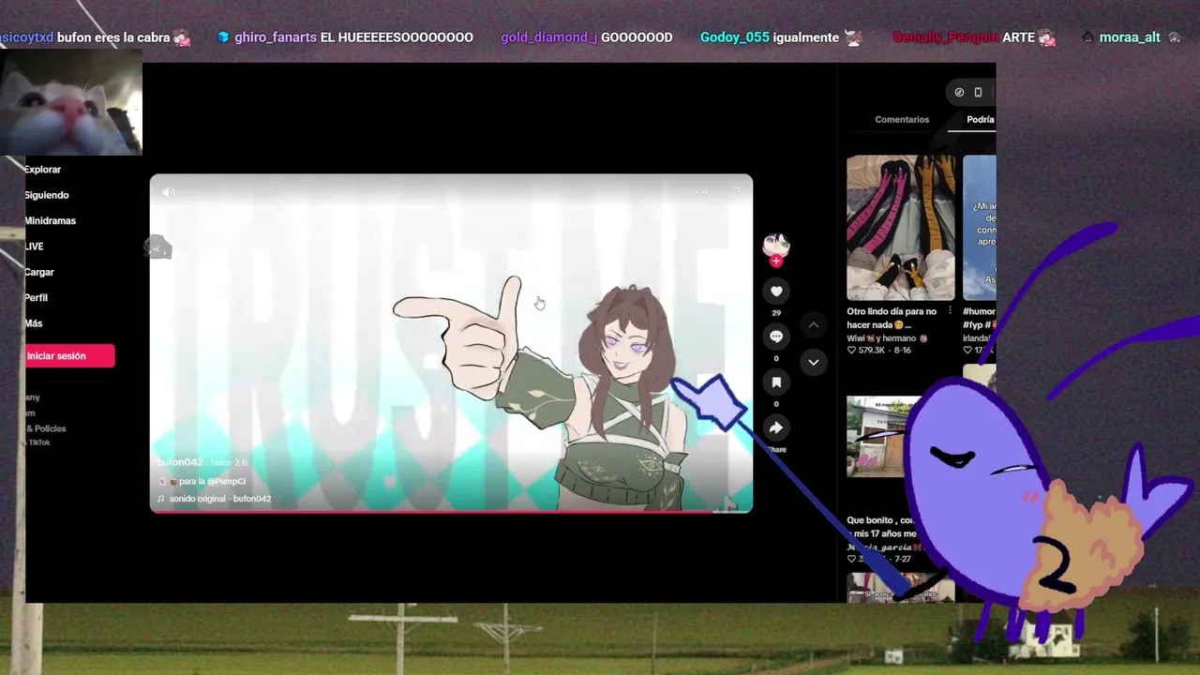The height and width of the screenshot is (675, 1200).
Task: Open Explorar in the sidebar
Action: pos(42,170)
